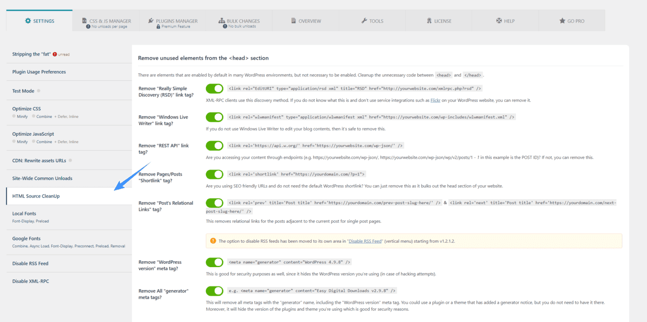
Task: Switch off Post's Relational Links removal
Action: (215, 202)
